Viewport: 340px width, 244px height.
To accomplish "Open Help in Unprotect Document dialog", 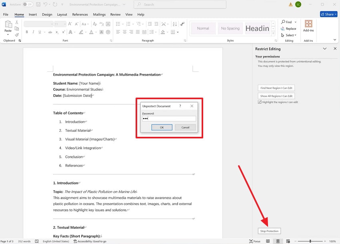I will pyautogui.click(x=180, y=106).
